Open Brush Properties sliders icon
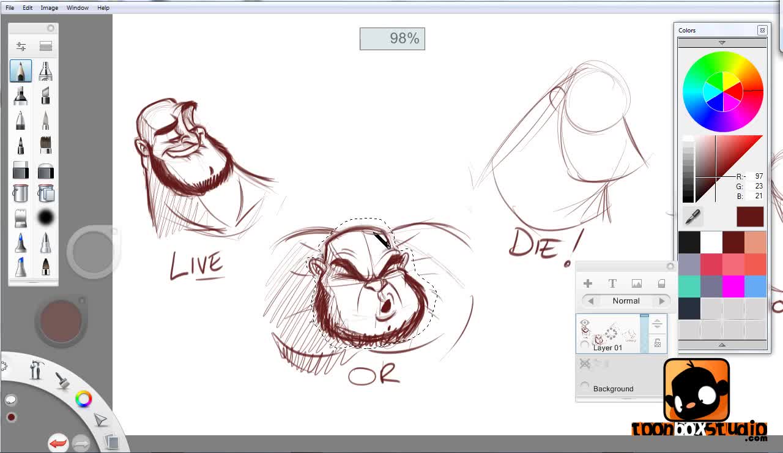The height and width of the screenshot is (453, 783). [x=21, y=47]
